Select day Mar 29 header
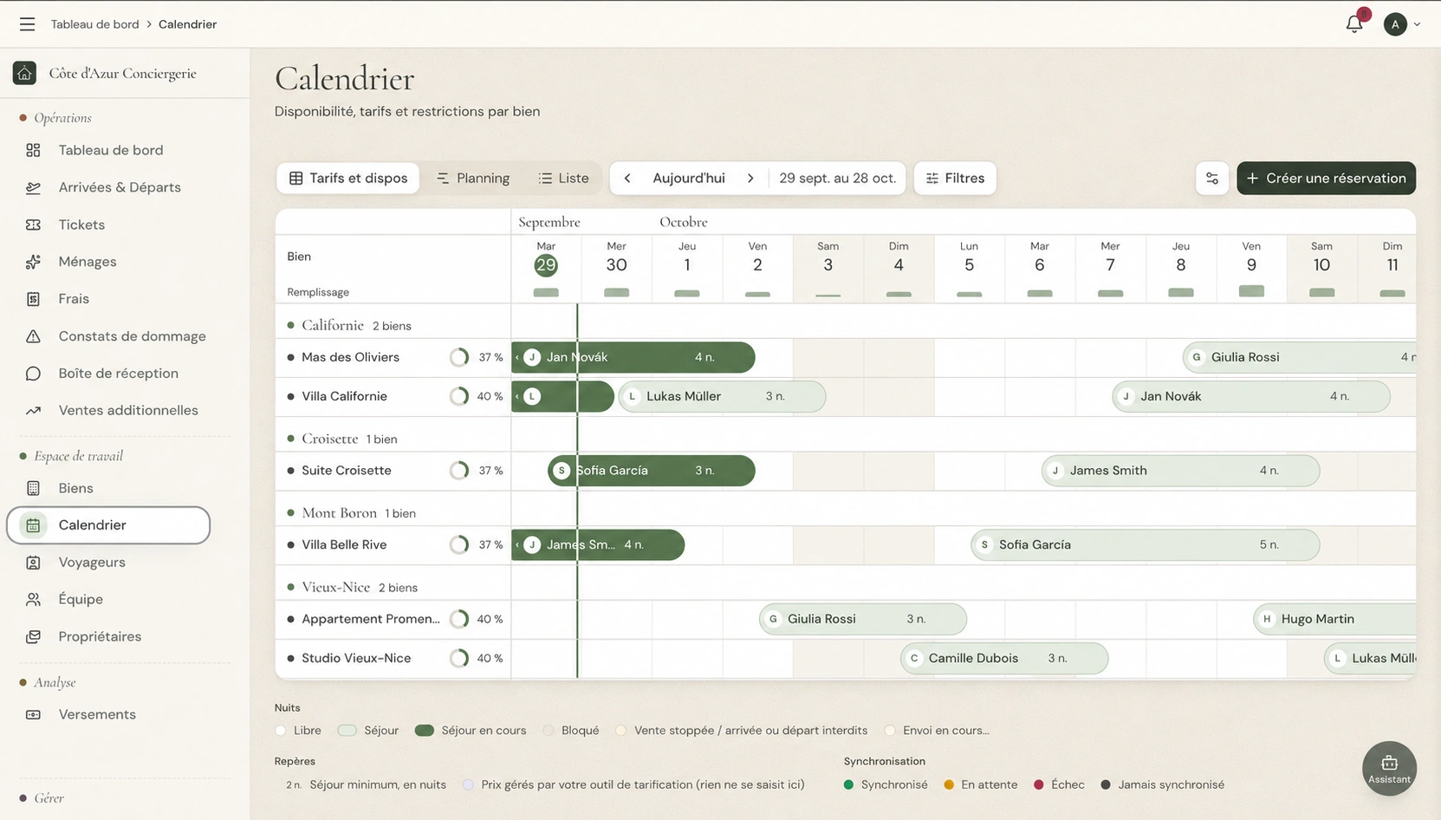1441x820 pixels. click(546, 259)
